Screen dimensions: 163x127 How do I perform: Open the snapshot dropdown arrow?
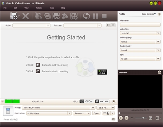point(161,118)
